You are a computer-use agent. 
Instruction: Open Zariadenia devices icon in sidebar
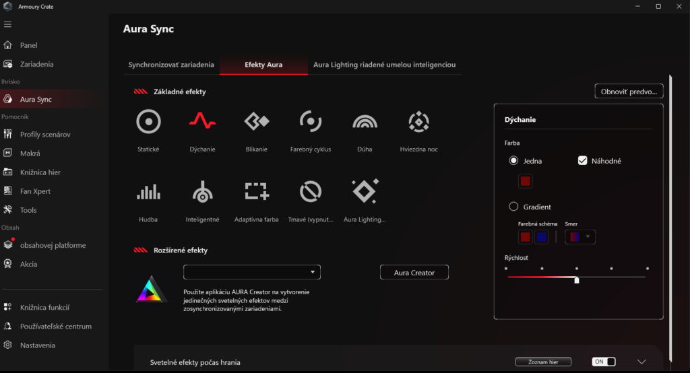point(7,64)
